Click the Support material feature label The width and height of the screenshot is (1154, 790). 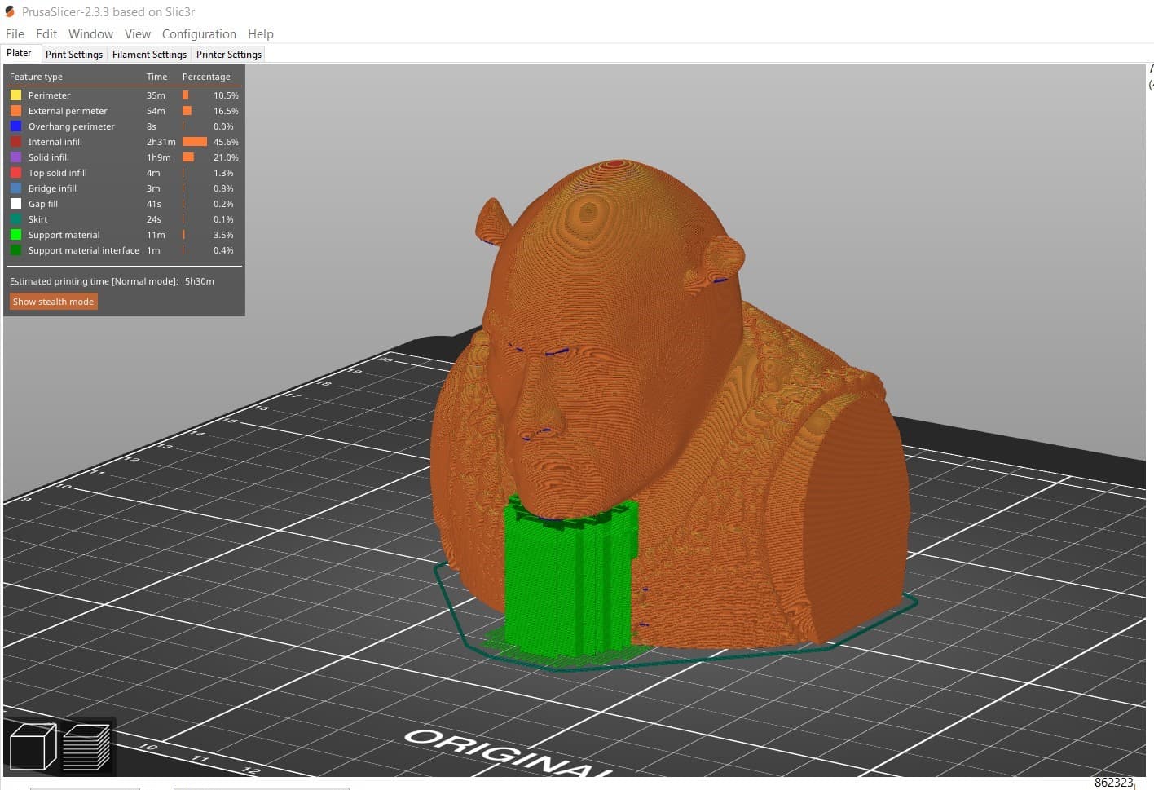[64, 235]
